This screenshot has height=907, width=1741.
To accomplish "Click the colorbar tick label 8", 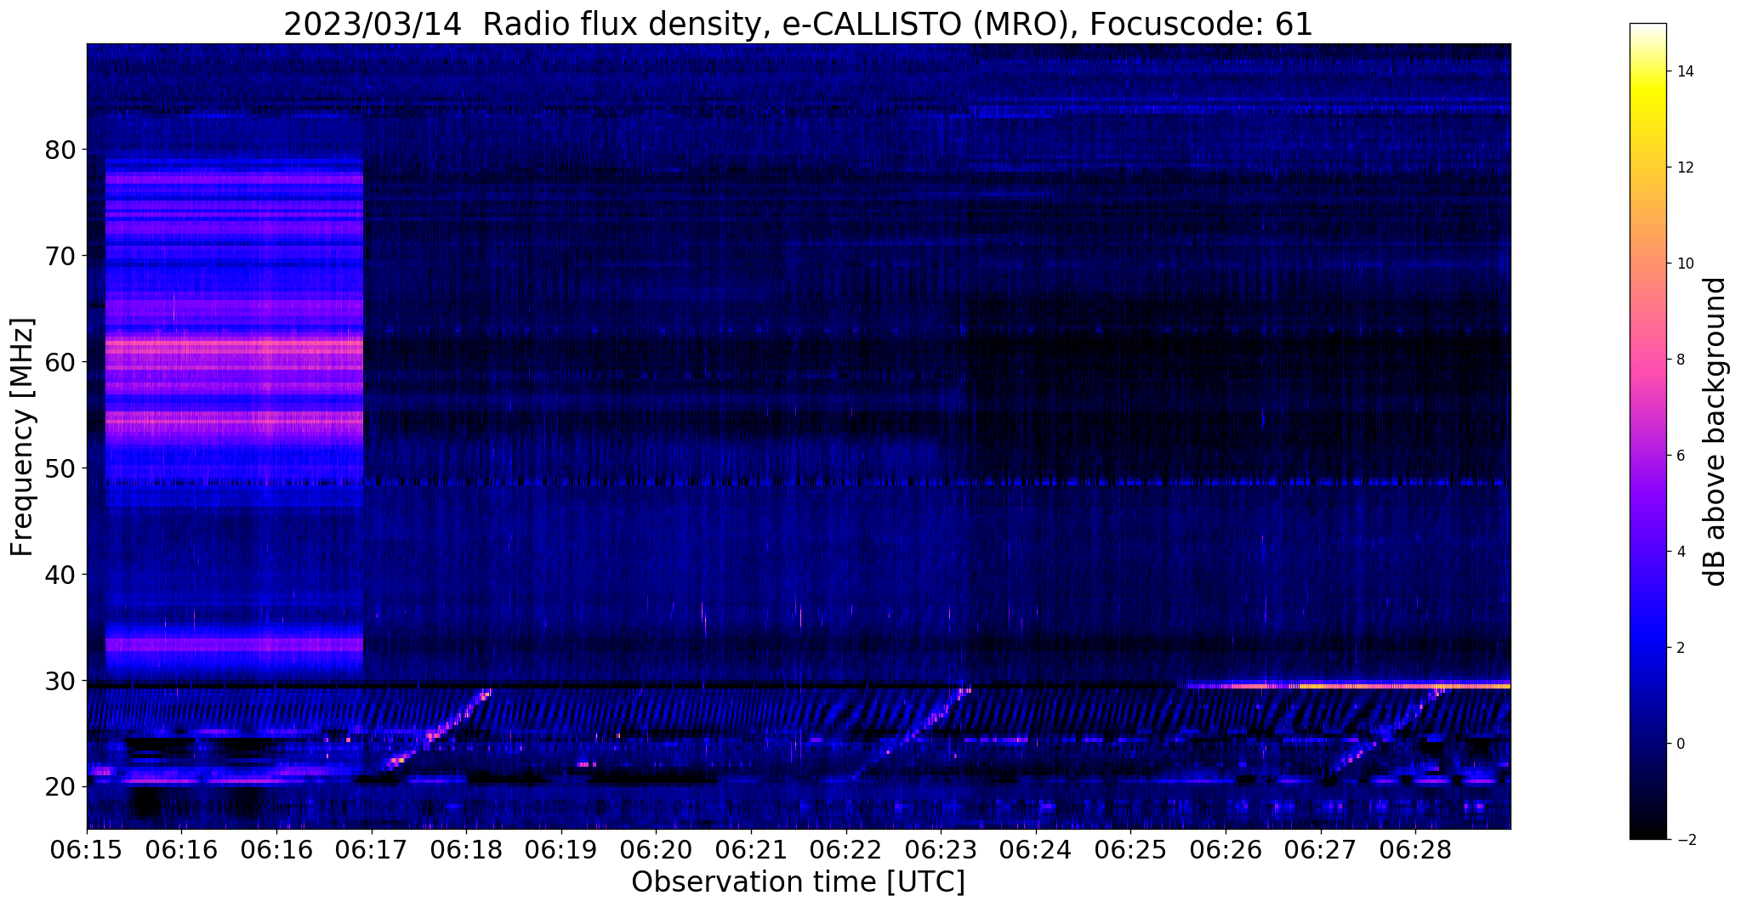I will click(x=1680, y=360).
